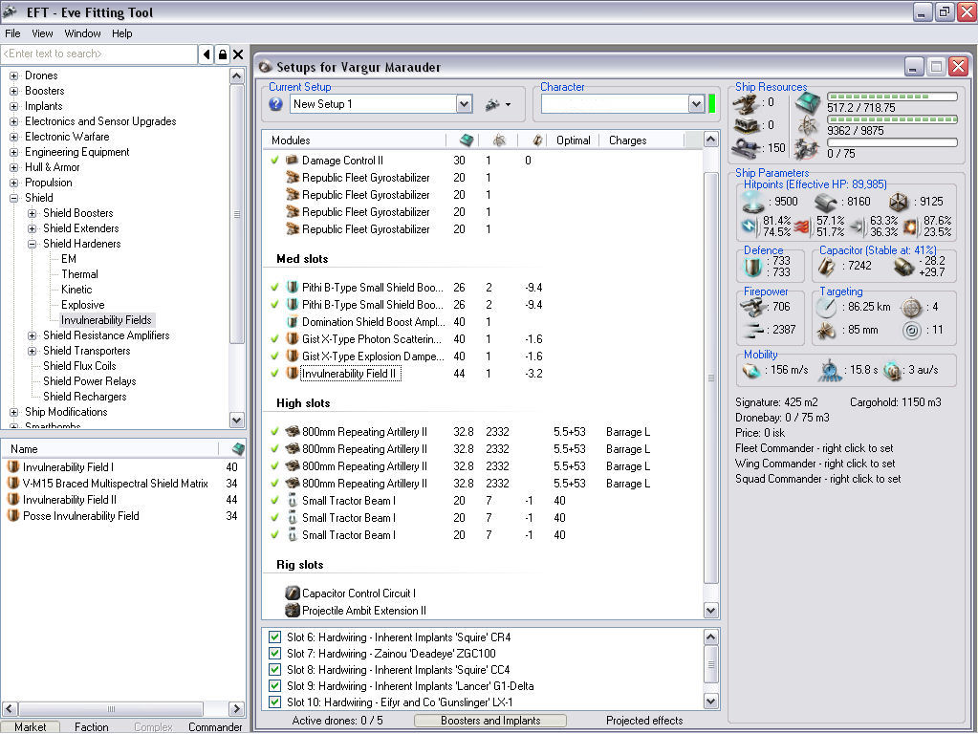
Task: Switch to the Faction tab
Action: pyautogui.click(x=92, y=726)
